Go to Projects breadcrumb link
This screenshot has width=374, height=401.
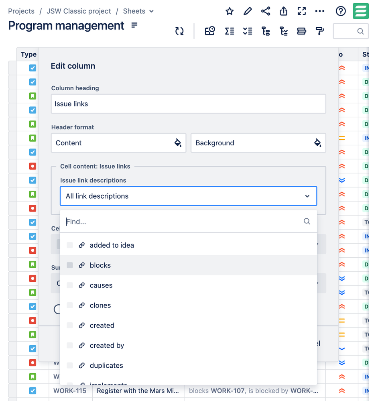[x=21, y=11]
